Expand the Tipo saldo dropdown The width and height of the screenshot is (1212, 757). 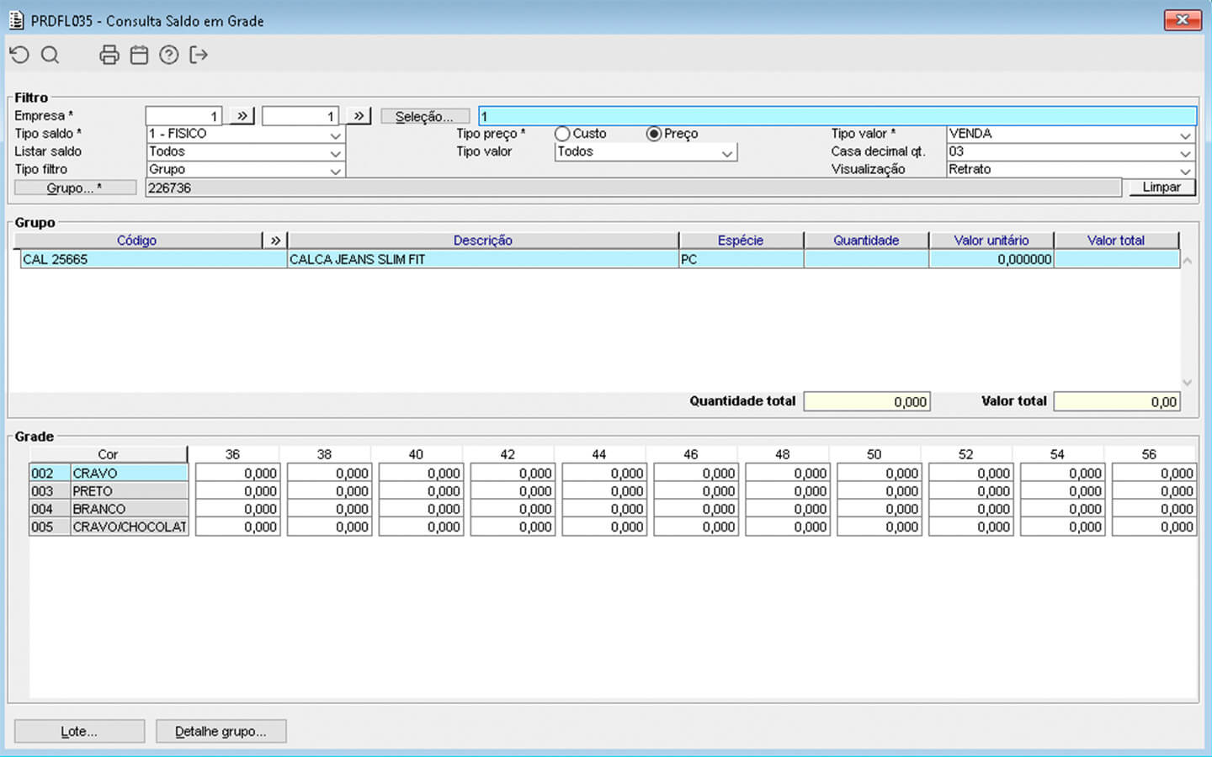tap(335, 135)
